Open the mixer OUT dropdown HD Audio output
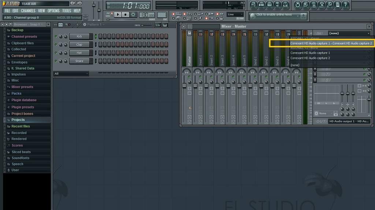The width and height of the screenshot is (375, 210). point(349,121)
